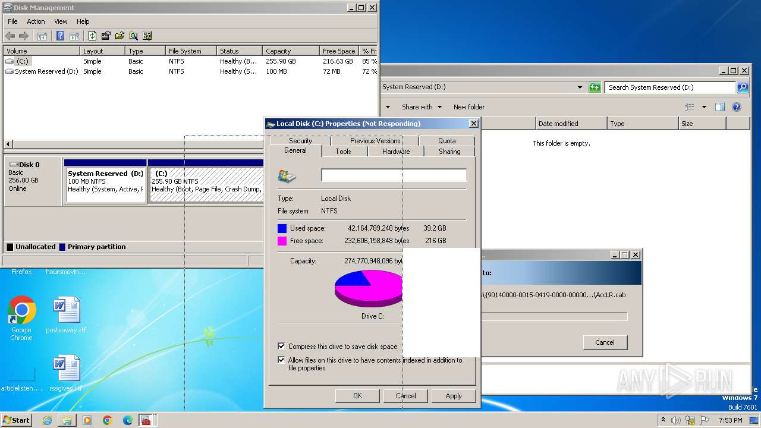The width and height of the screenshot is (761, 428).
Task: Switch to the Security tab
Action: tap(300, 141)
